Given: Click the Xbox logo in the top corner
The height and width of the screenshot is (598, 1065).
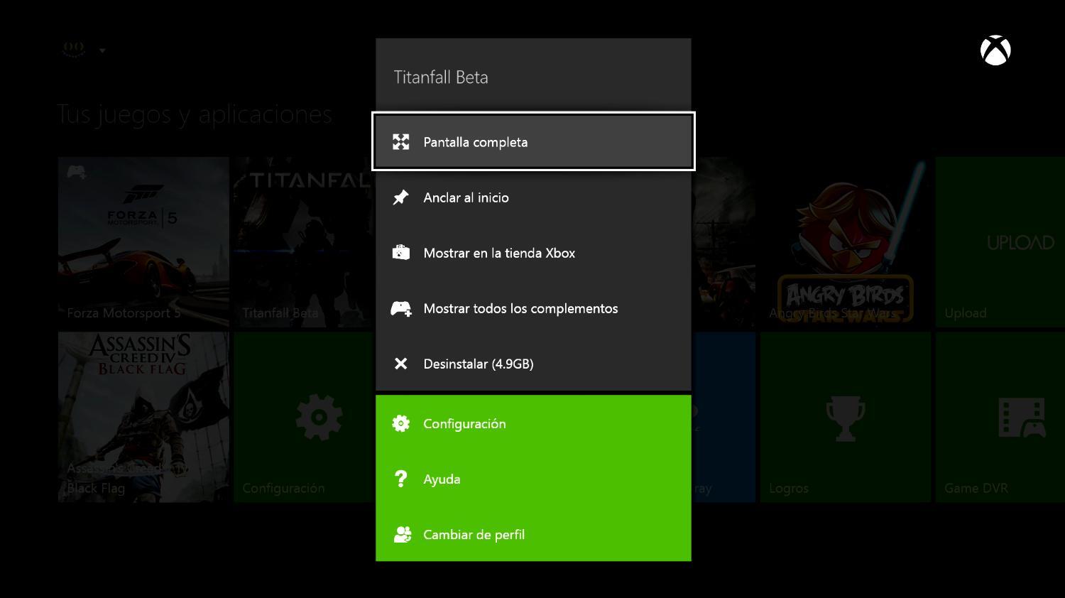Looking at the screenshot, I should point(995,50).
